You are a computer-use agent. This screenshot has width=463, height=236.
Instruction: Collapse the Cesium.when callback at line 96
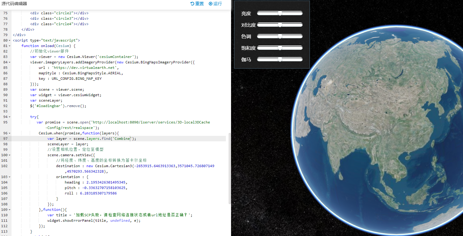pos(10,133)
